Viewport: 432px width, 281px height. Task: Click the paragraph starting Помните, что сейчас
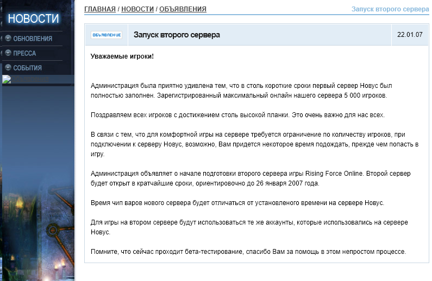[248, 252]
